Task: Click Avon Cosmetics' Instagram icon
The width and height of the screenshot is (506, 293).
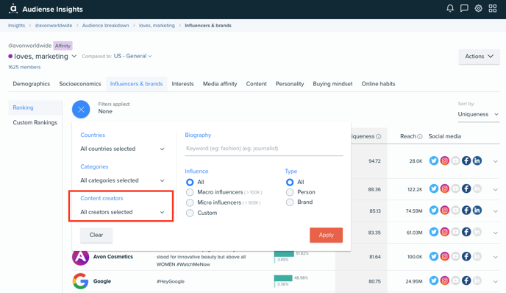Action: (445, 256)
